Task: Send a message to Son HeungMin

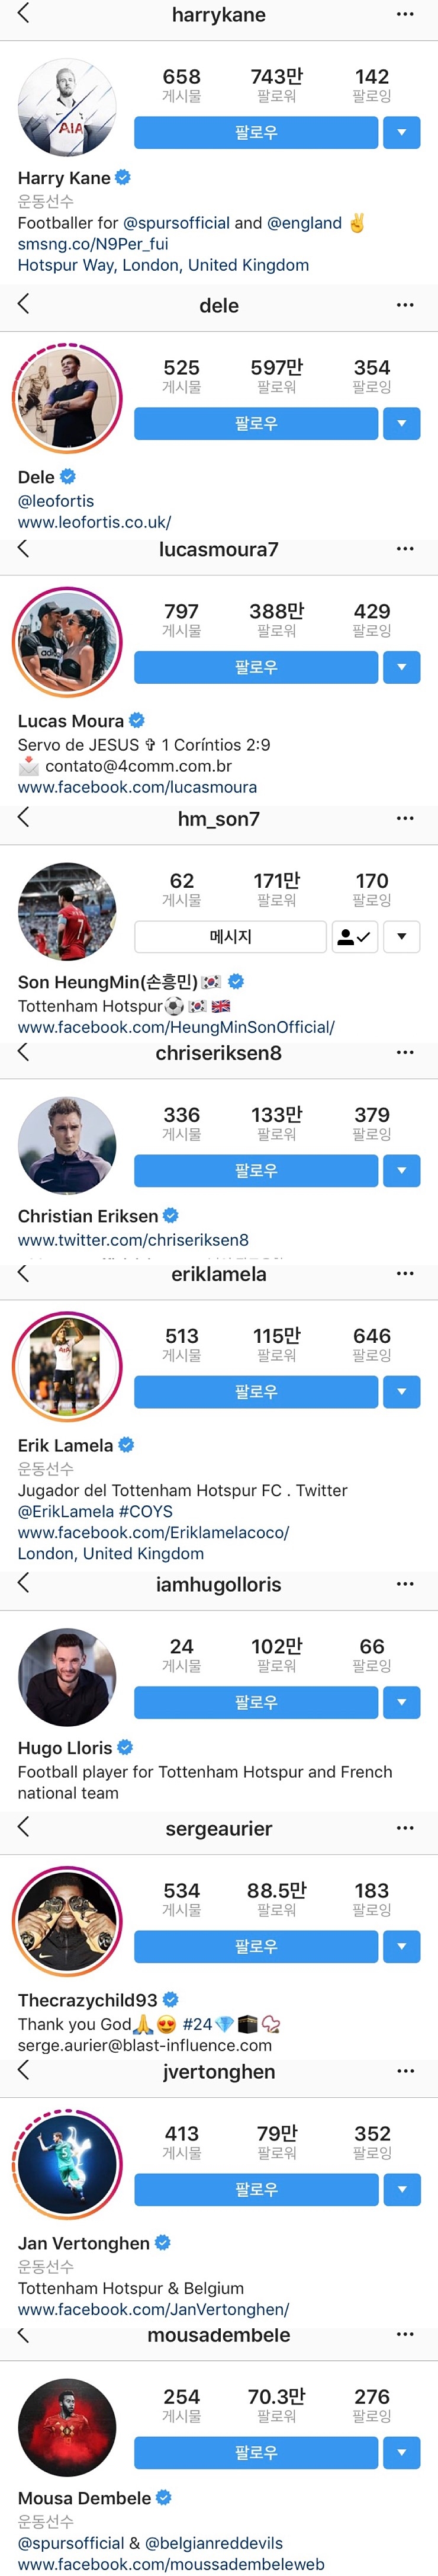Action: point(230,937)
